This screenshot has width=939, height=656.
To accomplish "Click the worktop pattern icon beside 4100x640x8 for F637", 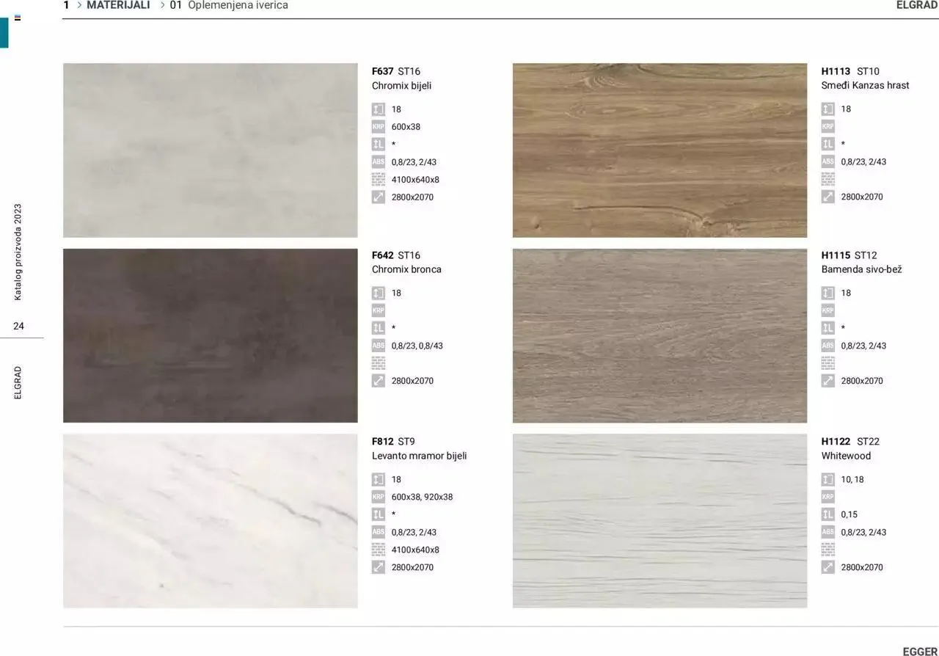I will pos(378,180).
